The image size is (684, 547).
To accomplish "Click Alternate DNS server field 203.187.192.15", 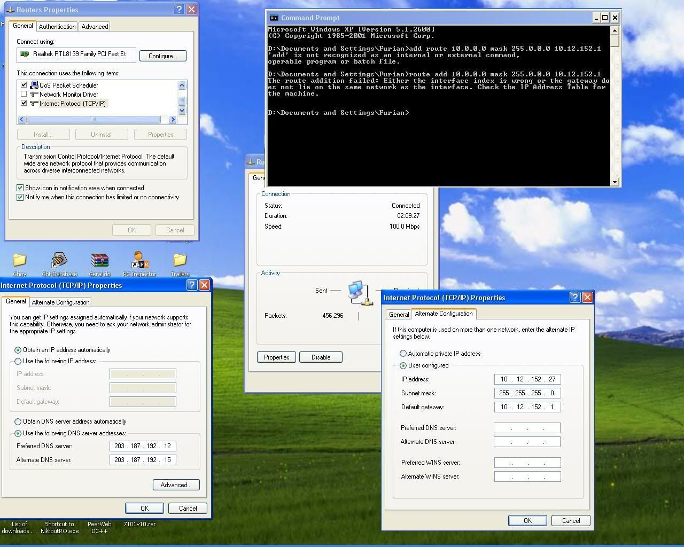I will (x=143, y=460).
